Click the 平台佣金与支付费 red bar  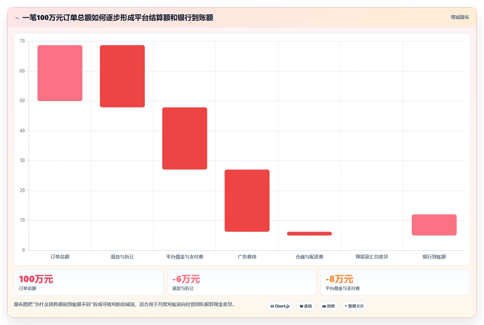pos(185,138)
